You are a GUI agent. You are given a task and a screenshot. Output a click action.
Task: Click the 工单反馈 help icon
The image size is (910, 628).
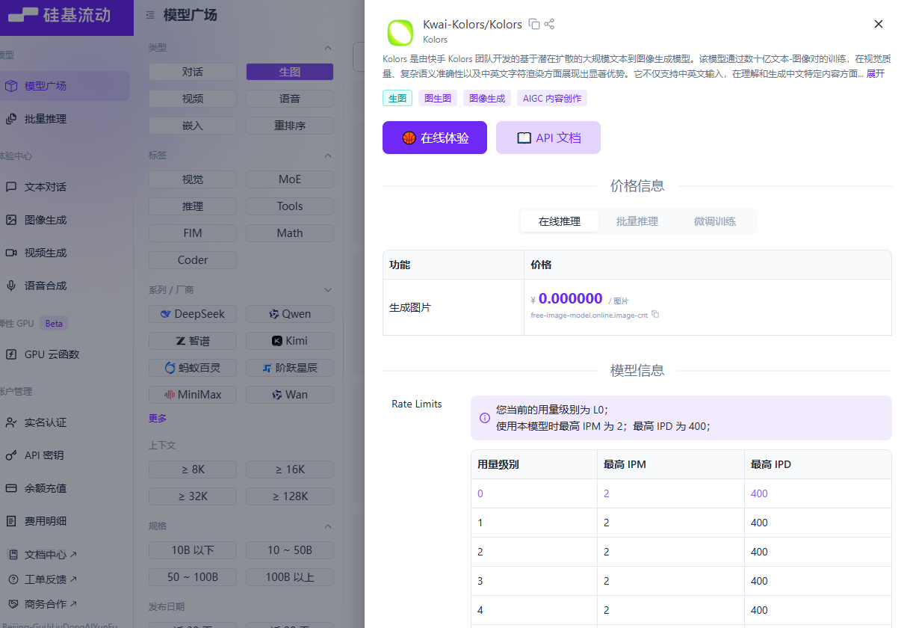13,579
